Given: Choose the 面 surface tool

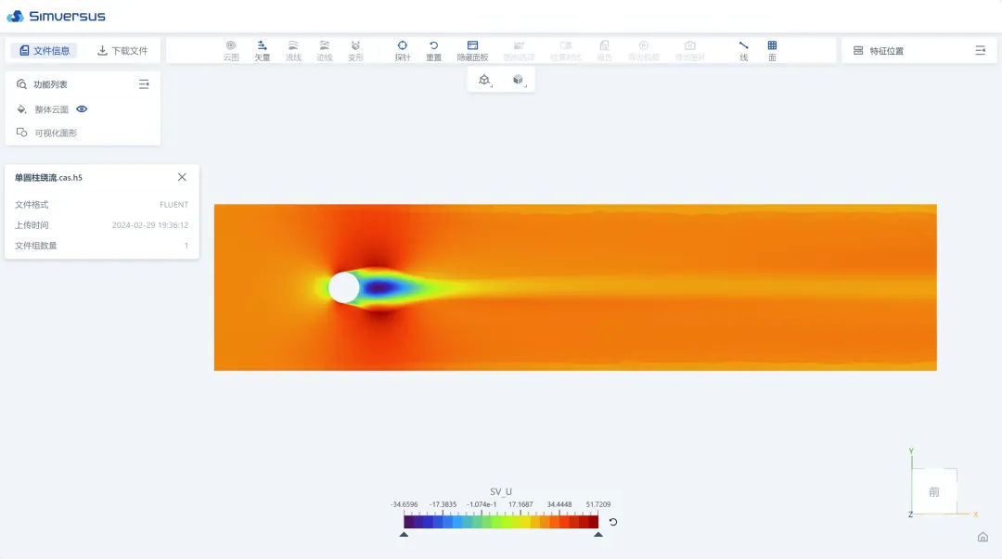Looking at the screenshot, I should pos(772,50).
